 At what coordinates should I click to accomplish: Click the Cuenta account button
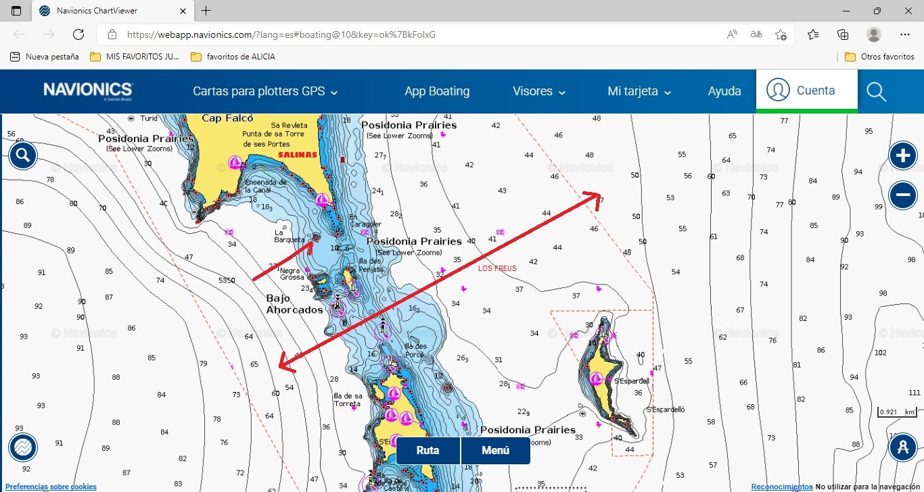(x=806, y=90)
